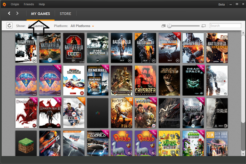Click the Search input field
The image size is (246, 164).
tap(224, 26)
